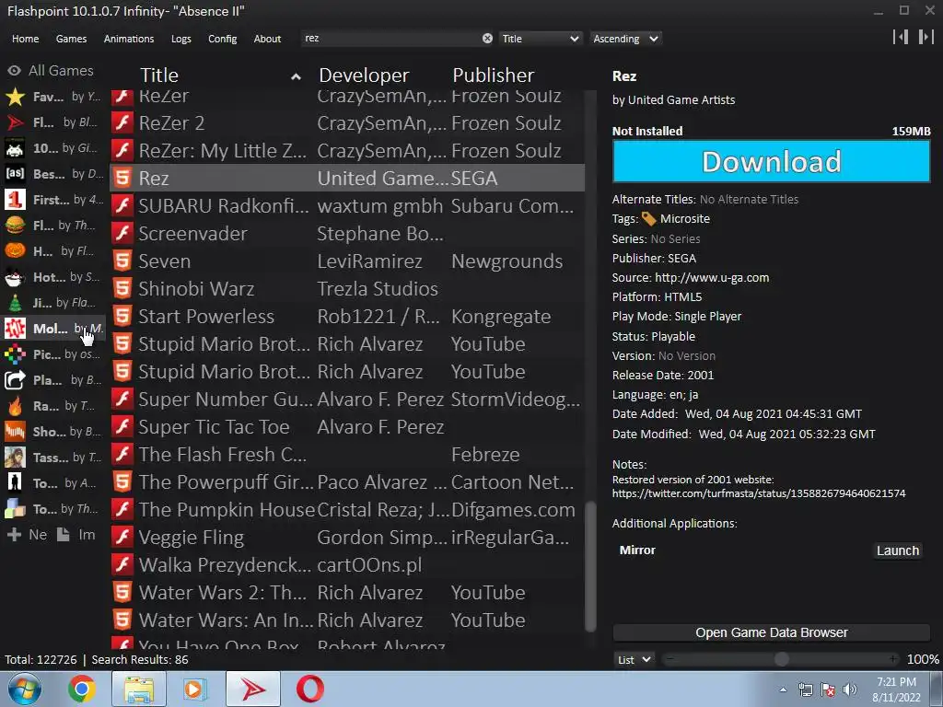
Task: Open the Ascending order dropdown
Action: (x=625, y=39)
